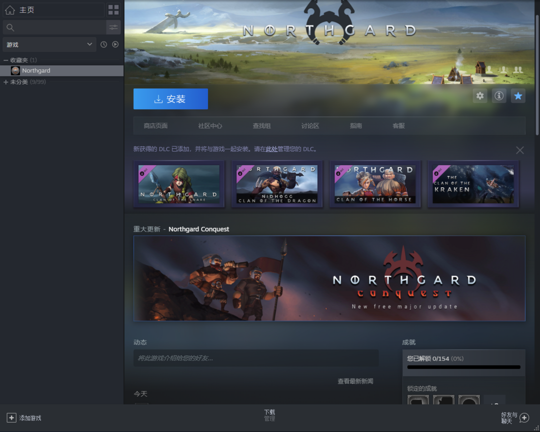This screenshot has width=540, height=432.
Task: Dismiss the new DLC notification
Action: pos(520,150)
